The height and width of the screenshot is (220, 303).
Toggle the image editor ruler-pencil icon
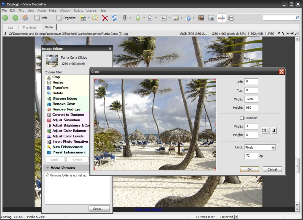[222, 18]
